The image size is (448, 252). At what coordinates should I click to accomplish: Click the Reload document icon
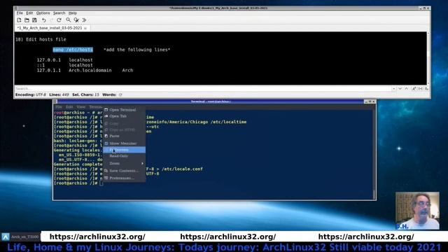click(59, 20)
